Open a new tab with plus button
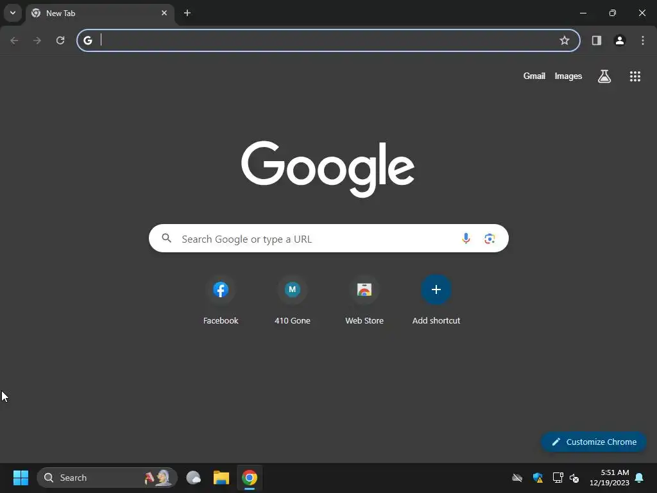Image resolution: width=657 pixels, height=493 pixels. click(187, 13)
